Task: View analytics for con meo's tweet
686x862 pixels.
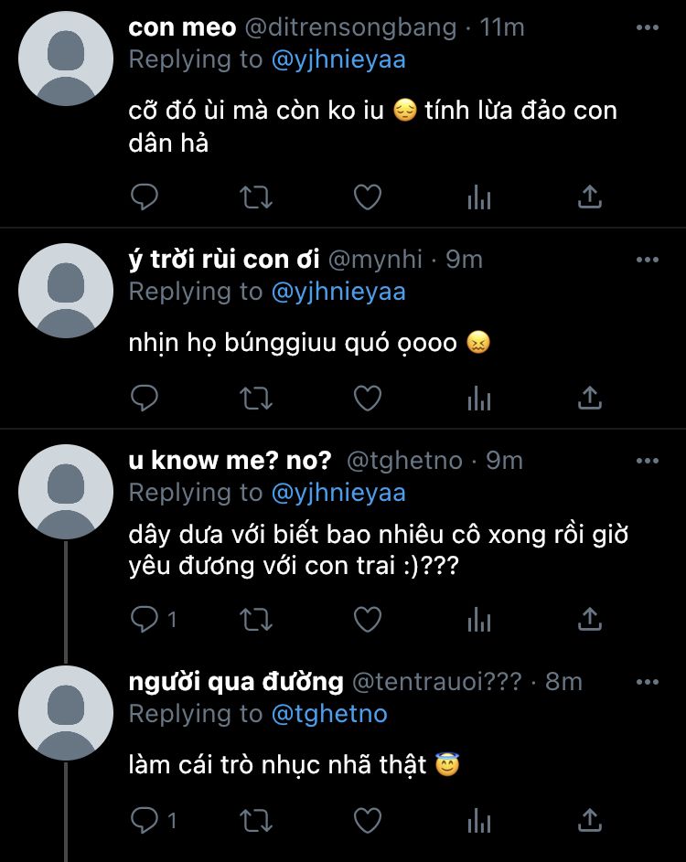Action: [478, 197]
